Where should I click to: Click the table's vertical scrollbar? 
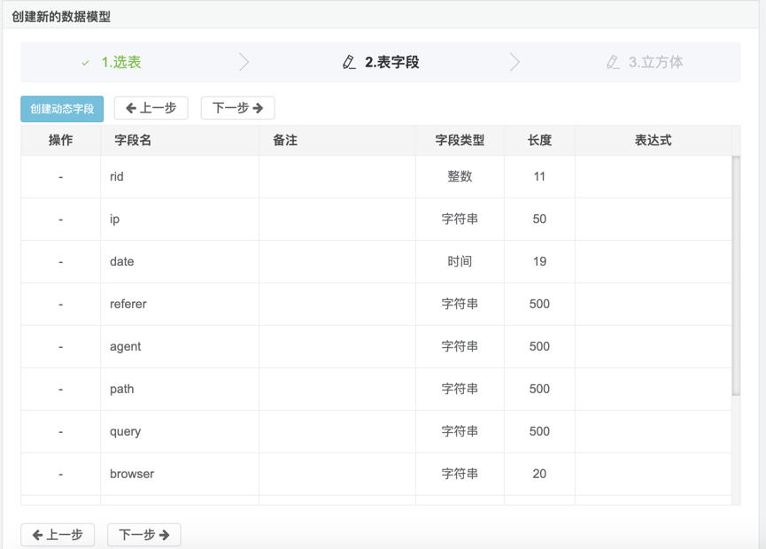[x=736, y=274]
